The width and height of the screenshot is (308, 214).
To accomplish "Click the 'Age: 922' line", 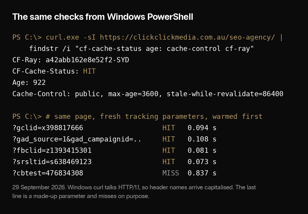I will point(29,83).
